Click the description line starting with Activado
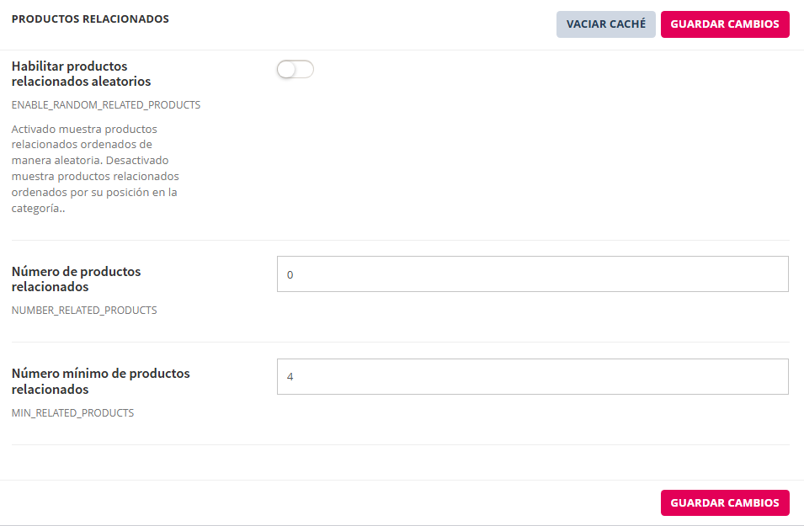The height and width of the screenshot is (526, 804). click(x=84, y=130)
